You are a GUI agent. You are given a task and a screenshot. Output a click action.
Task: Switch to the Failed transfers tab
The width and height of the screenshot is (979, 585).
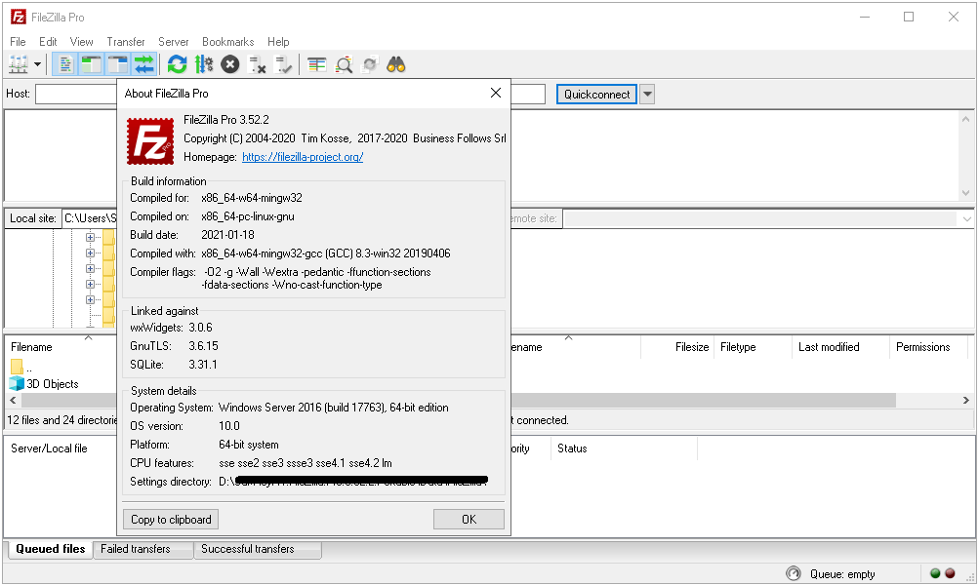click(x=143, y=549)
